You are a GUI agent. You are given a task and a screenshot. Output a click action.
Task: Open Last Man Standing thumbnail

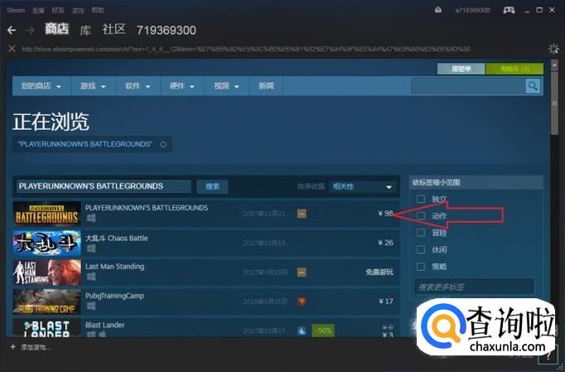pyautogui.click(x=47, y=272)
